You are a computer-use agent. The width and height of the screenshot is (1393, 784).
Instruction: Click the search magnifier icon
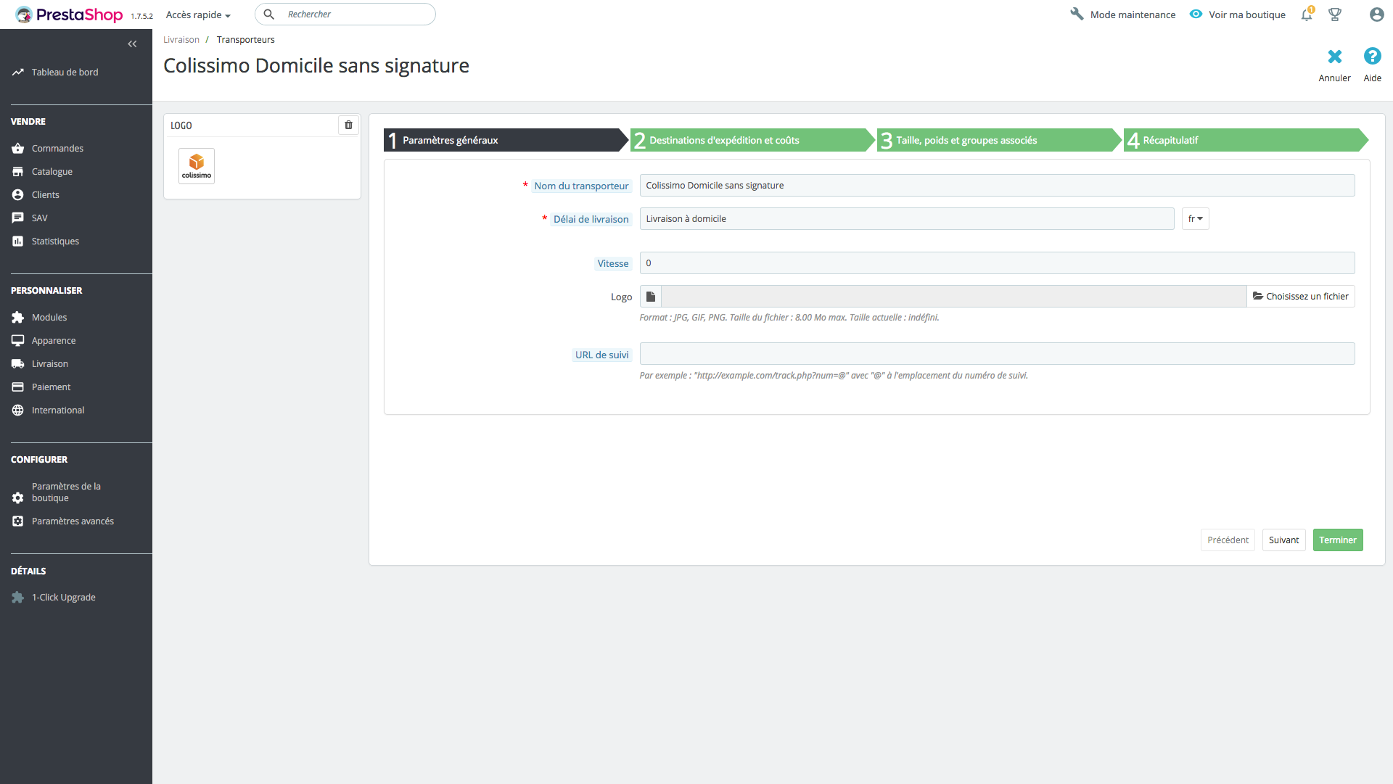point(268,15)
